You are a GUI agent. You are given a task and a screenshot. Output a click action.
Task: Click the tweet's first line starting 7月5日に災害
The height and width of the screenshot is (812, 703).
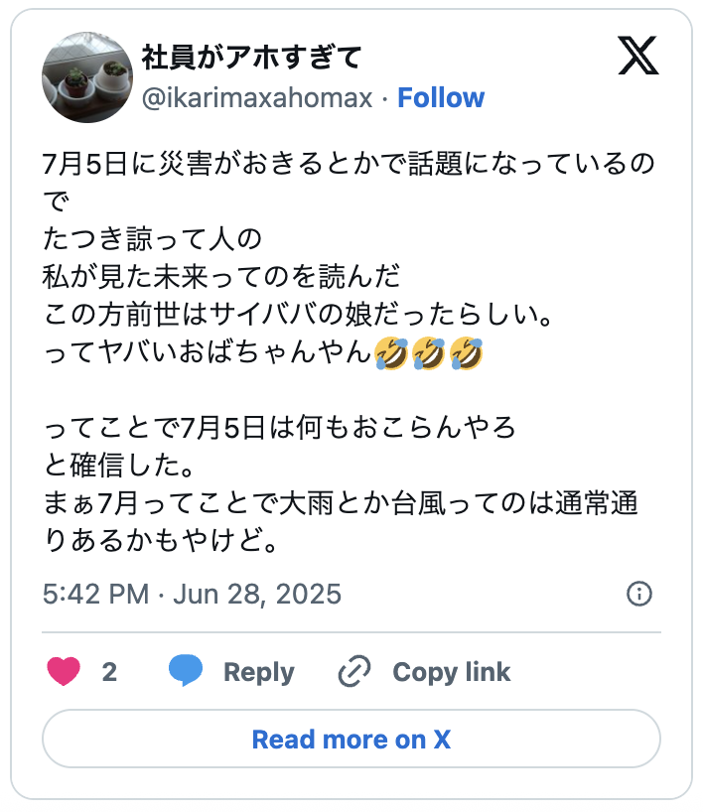350,165
